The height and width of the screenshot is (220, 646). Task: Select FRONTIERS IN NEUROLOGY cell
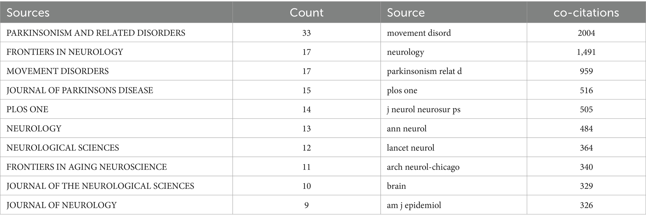click(65, 52)
